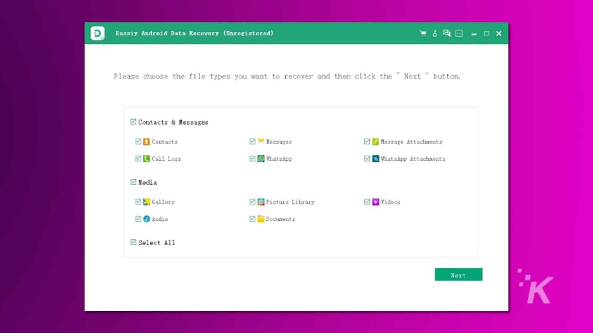The width and height of the screenshot is (593, 333).
Task: Click the "Message Attachments" label text
Action: (411, 142)
